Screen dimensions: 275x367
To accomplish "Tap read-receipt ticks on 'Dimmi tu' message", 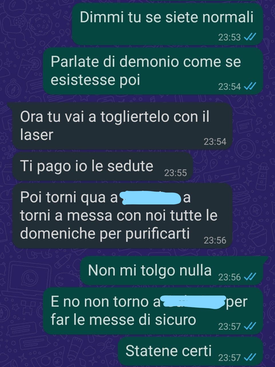I will (250, 37).
